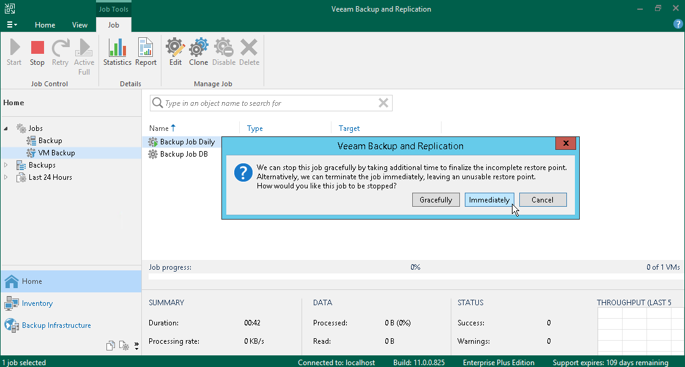Open the Home view in navigation pane
Image resolution: width=685 pixels, height=367 pixels.
71,281
